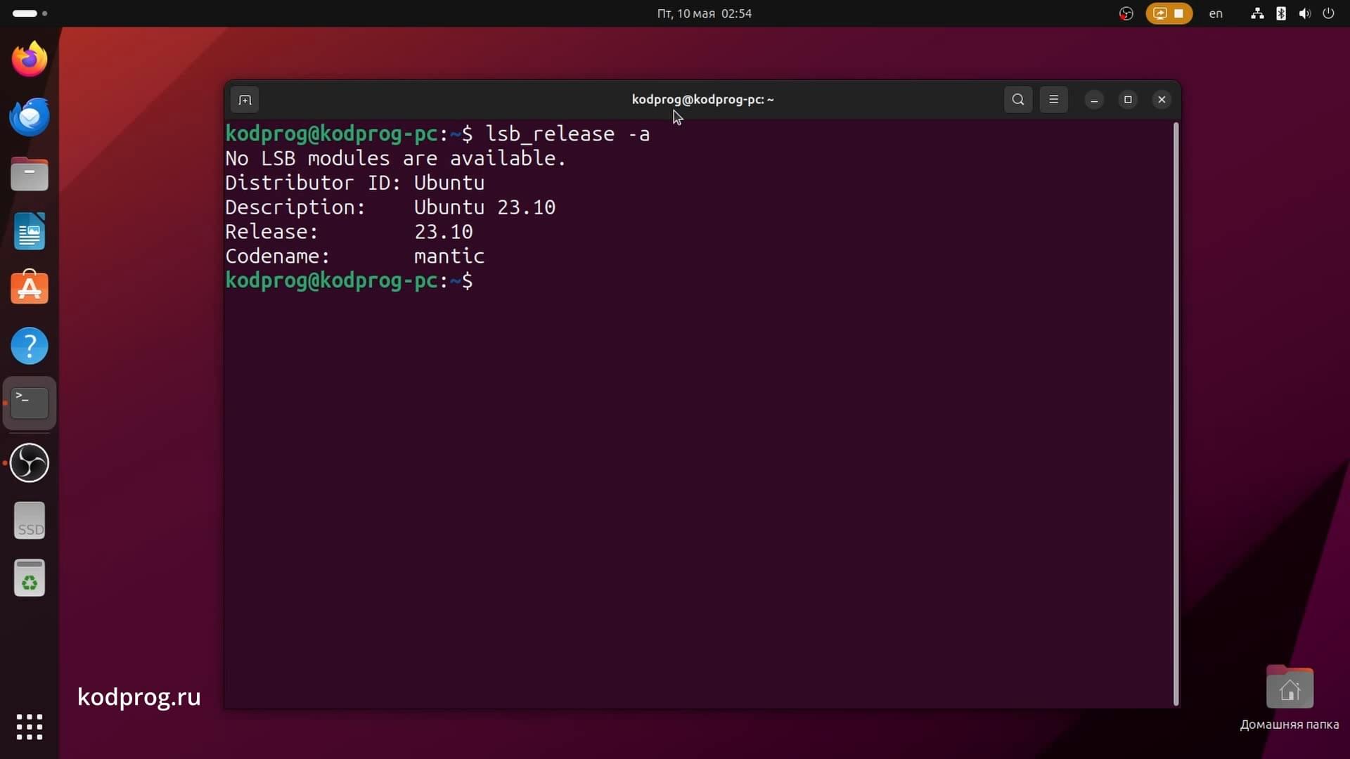Click the OBS tray indicator icon

pos(1126,13)
